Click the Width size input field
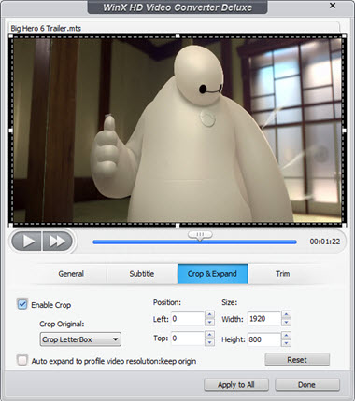Viewport: 355px width, 401px height. [264, 319]
